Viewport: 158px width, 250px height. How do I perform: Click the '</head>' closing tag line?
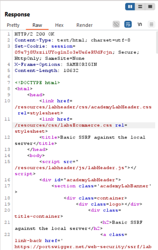(37, 149)
